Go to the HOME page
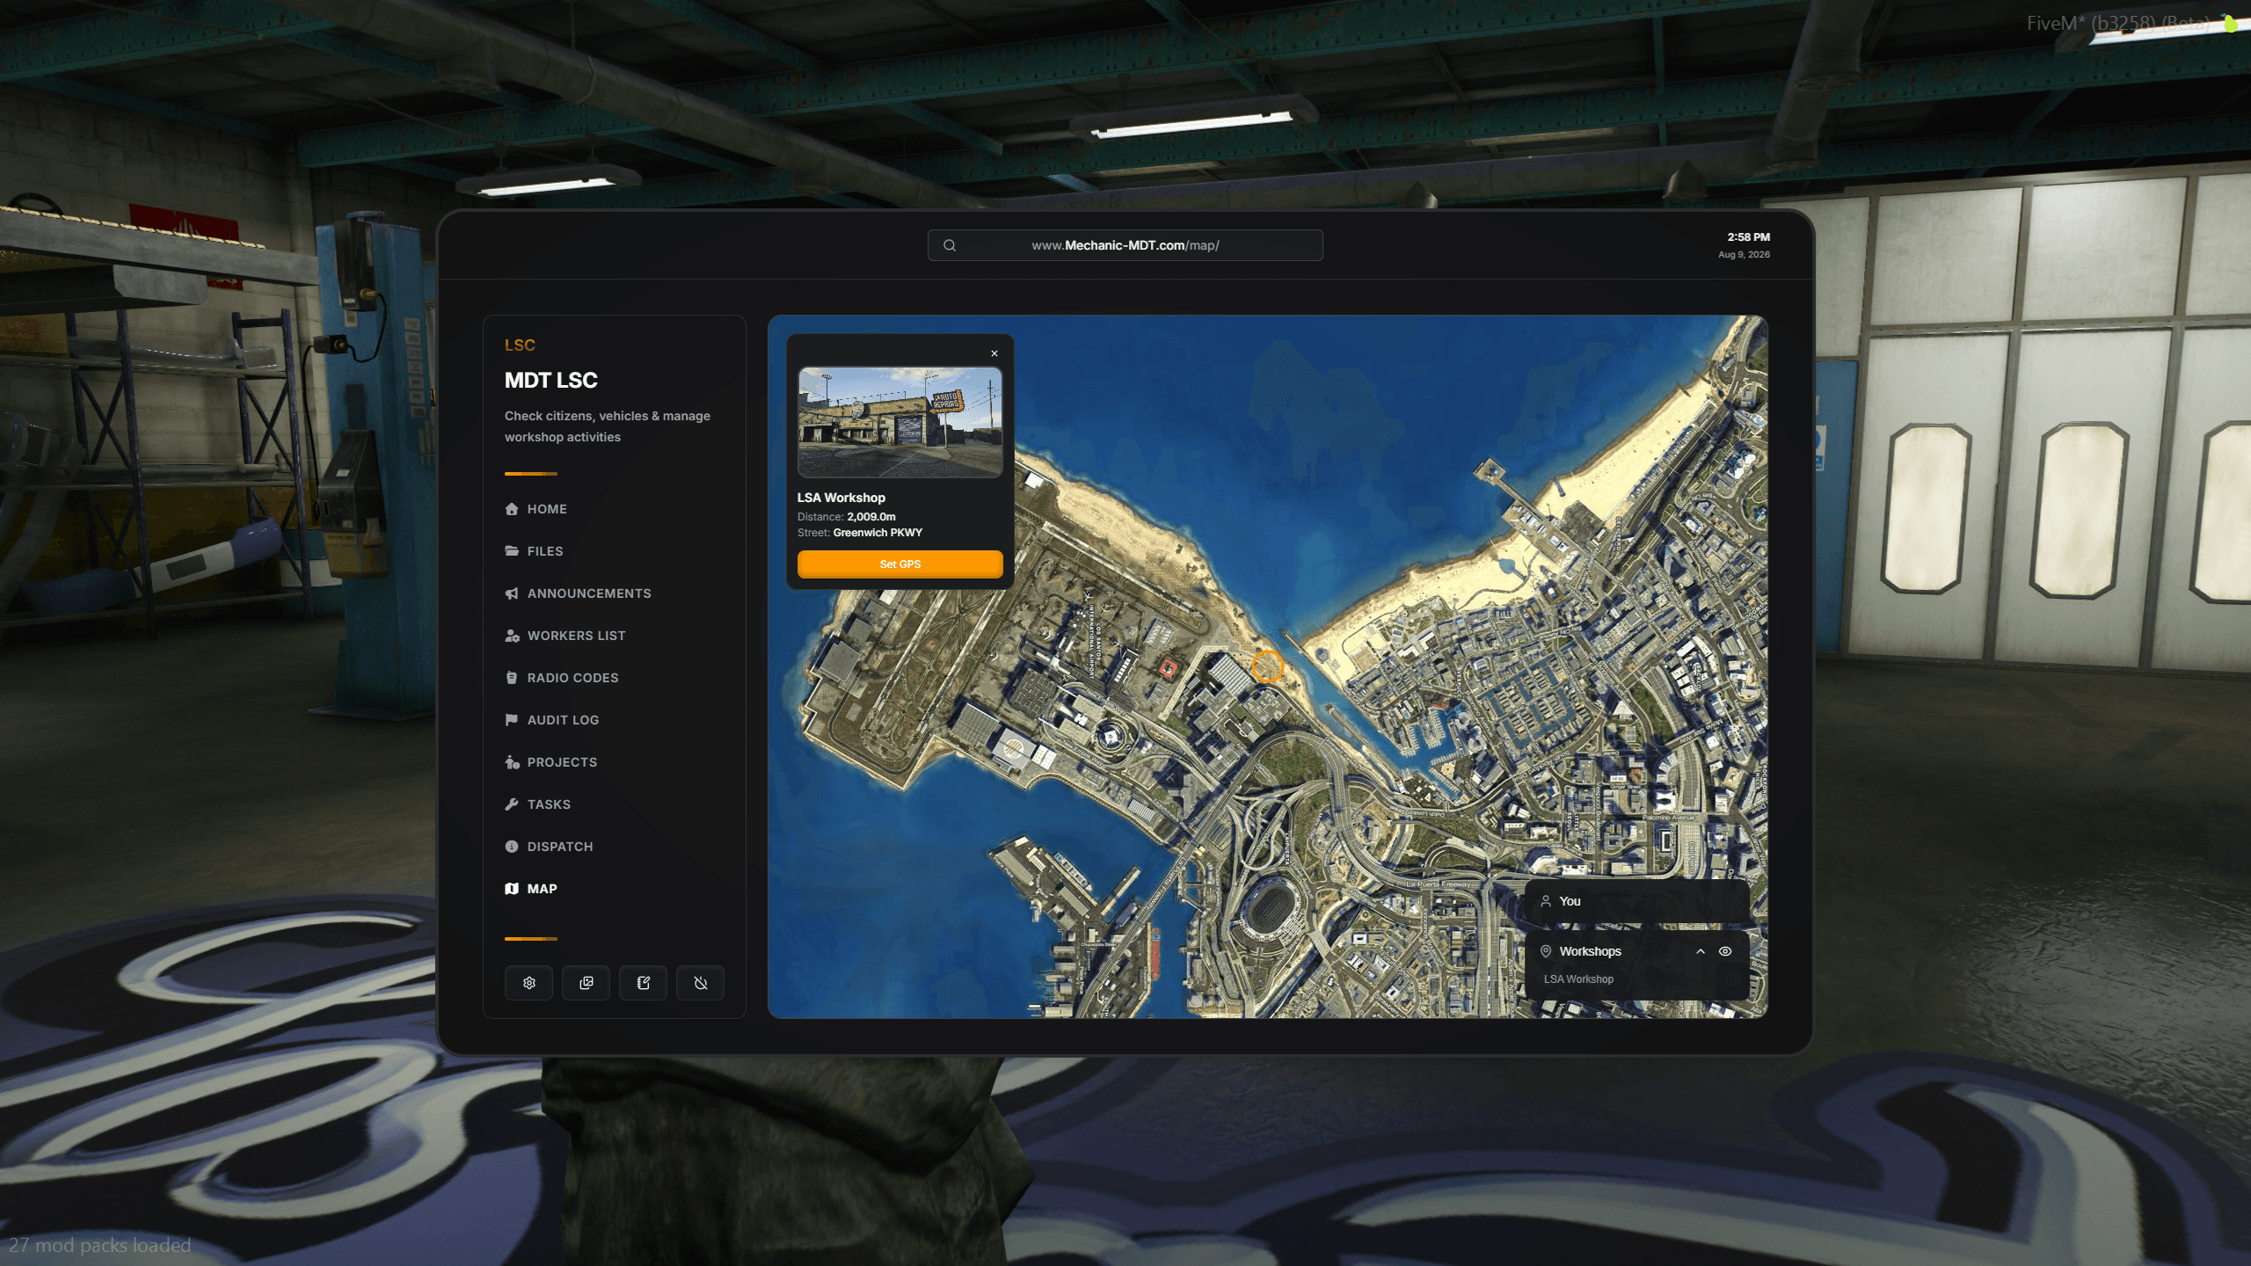 pyautogui.click(x=536, y=509)
